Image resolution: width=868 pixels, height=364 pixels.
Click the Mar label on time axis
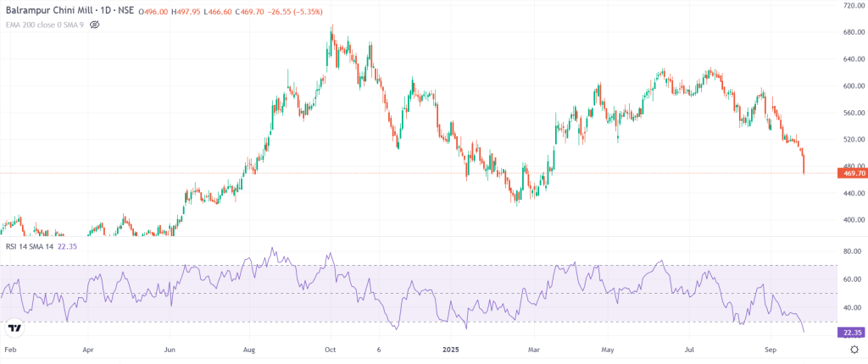point(534,350)
